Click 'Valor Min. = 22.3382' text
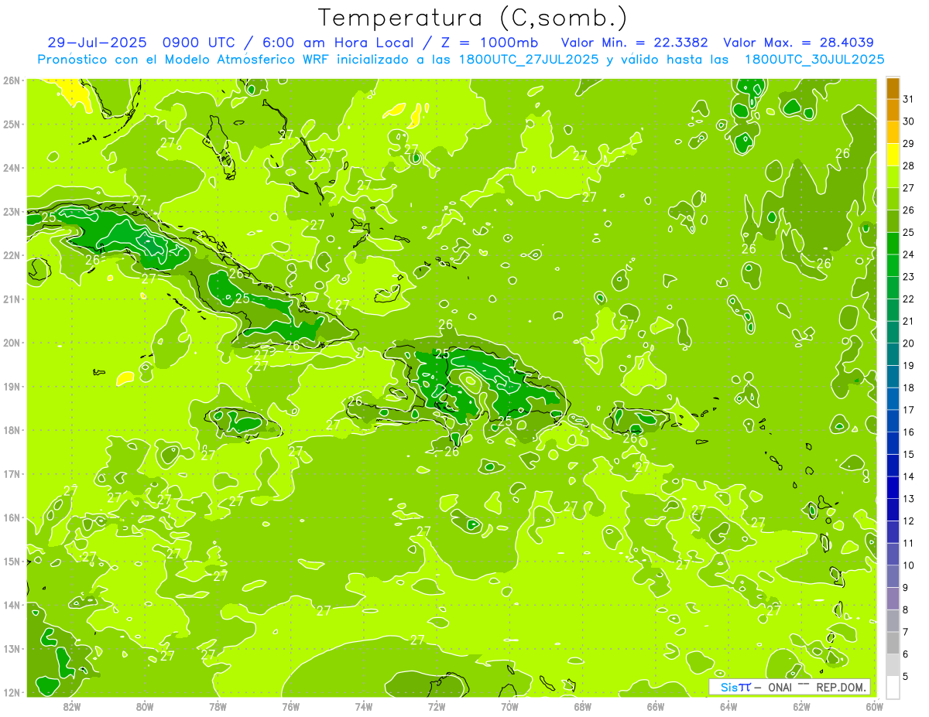Screen dimensions: 929x717 point(635,43)
